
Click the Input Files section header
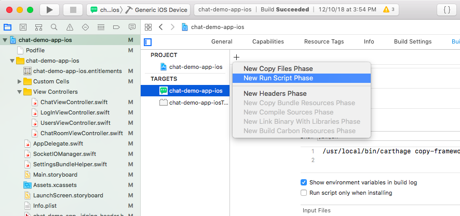317,210
